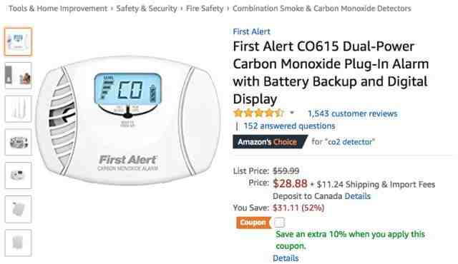
Task: Click the main product image
Action: (x=127, y=120)
